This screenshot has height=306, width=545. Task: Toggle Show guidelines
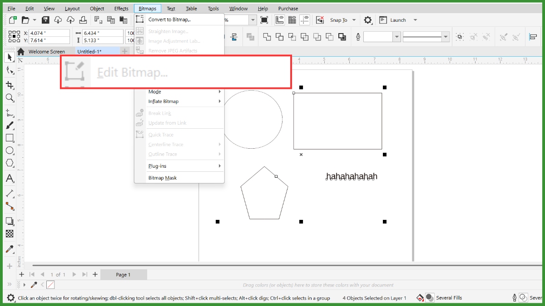click(x=305, y=20)
